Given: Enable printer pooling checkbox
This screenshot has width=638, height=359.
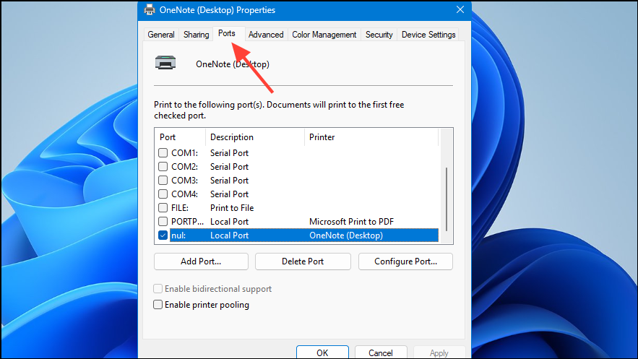Looking at the screenshot, I should coord(158,305).
